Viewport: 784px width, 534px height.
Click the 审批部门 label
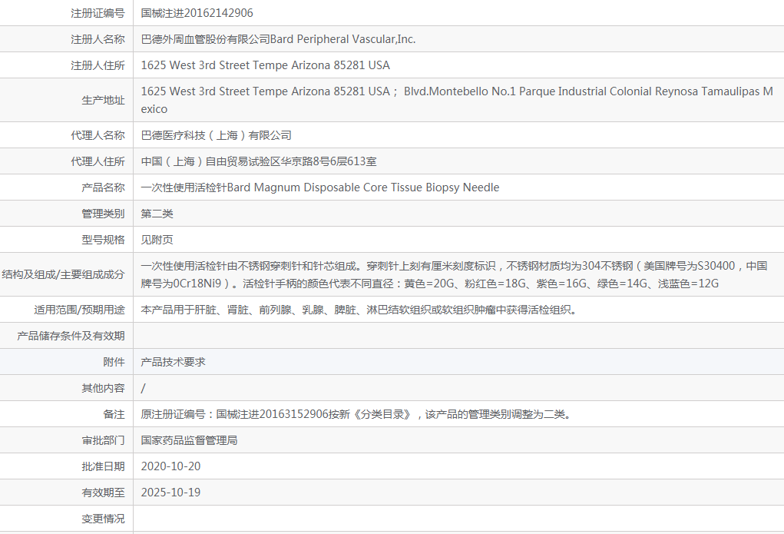point(104,440)
